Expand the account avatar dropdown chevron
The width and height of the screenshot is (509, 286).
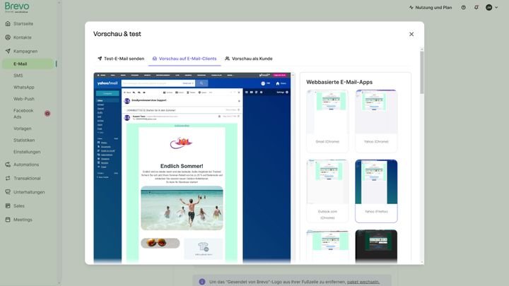(x=496, y=8)
